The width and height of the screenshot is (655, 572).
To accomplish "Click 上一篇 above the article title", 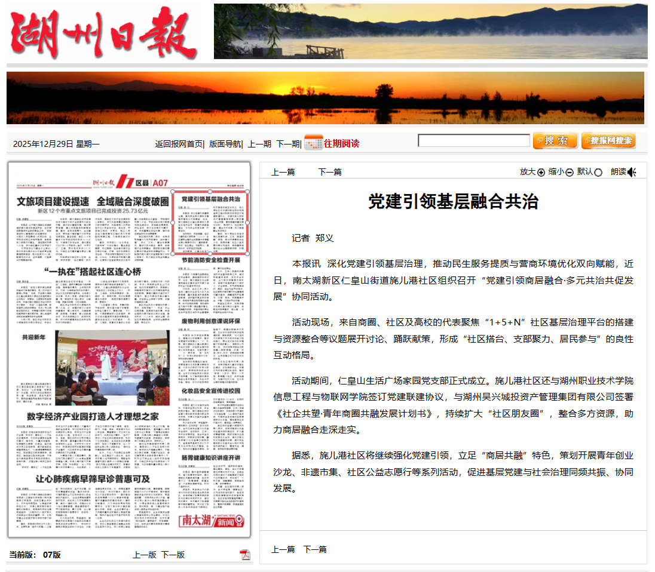I will [x=283, y=172].
